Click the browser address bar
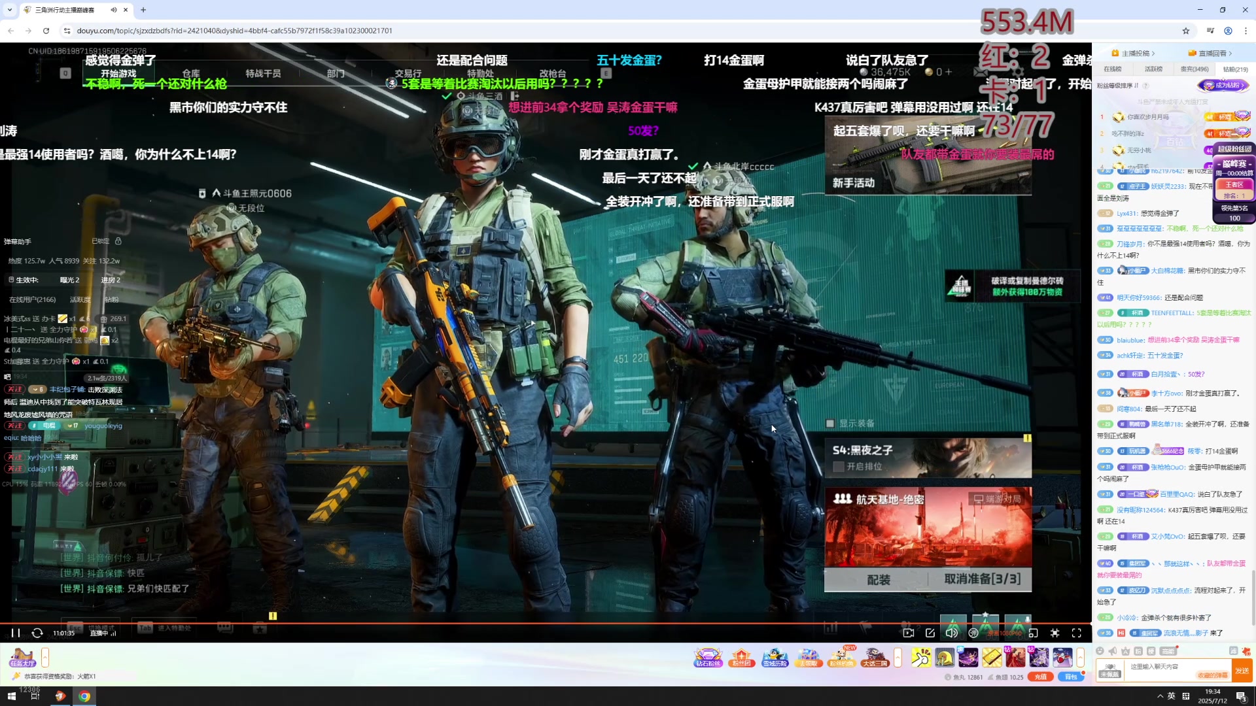 click(621, 31)
